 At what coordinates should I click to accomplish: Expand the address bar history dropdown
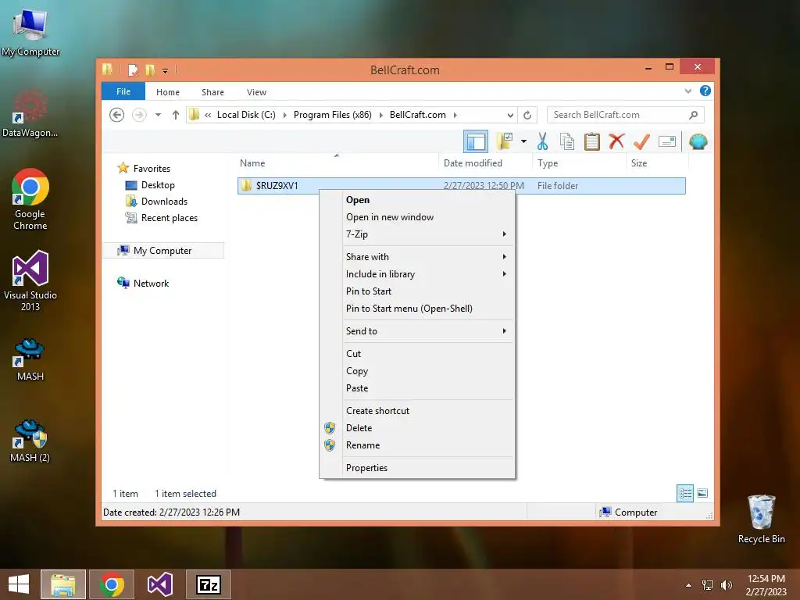click(510, 115)
